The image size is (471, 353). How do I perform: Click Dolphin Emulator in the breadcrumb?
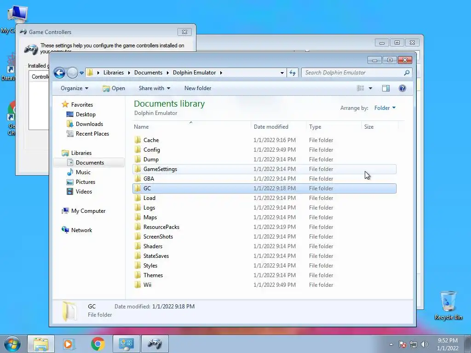194,73
